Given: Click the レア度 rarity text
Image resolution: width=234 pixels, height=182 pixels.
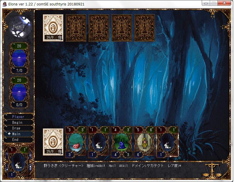Looking at the screenshot, I should tap(174, 166).
